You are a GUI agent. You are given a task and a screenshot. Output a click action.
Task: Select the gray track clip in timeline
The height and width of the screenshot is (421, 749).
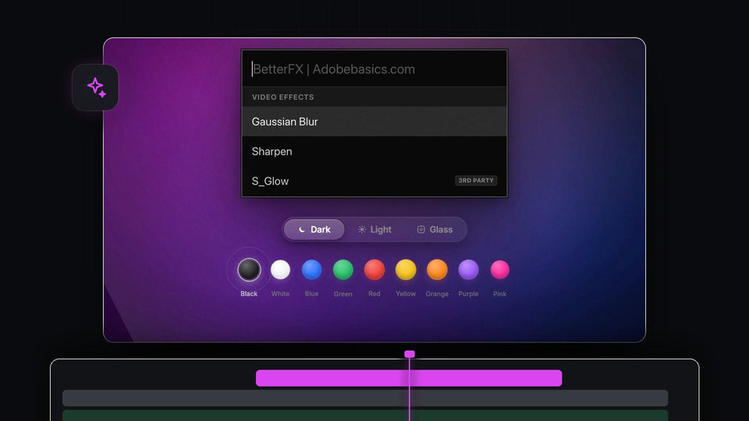pos(365,398)
